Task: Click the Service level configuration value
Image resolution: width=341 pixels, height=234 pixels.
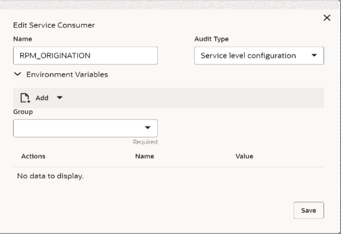Action: 248,56
